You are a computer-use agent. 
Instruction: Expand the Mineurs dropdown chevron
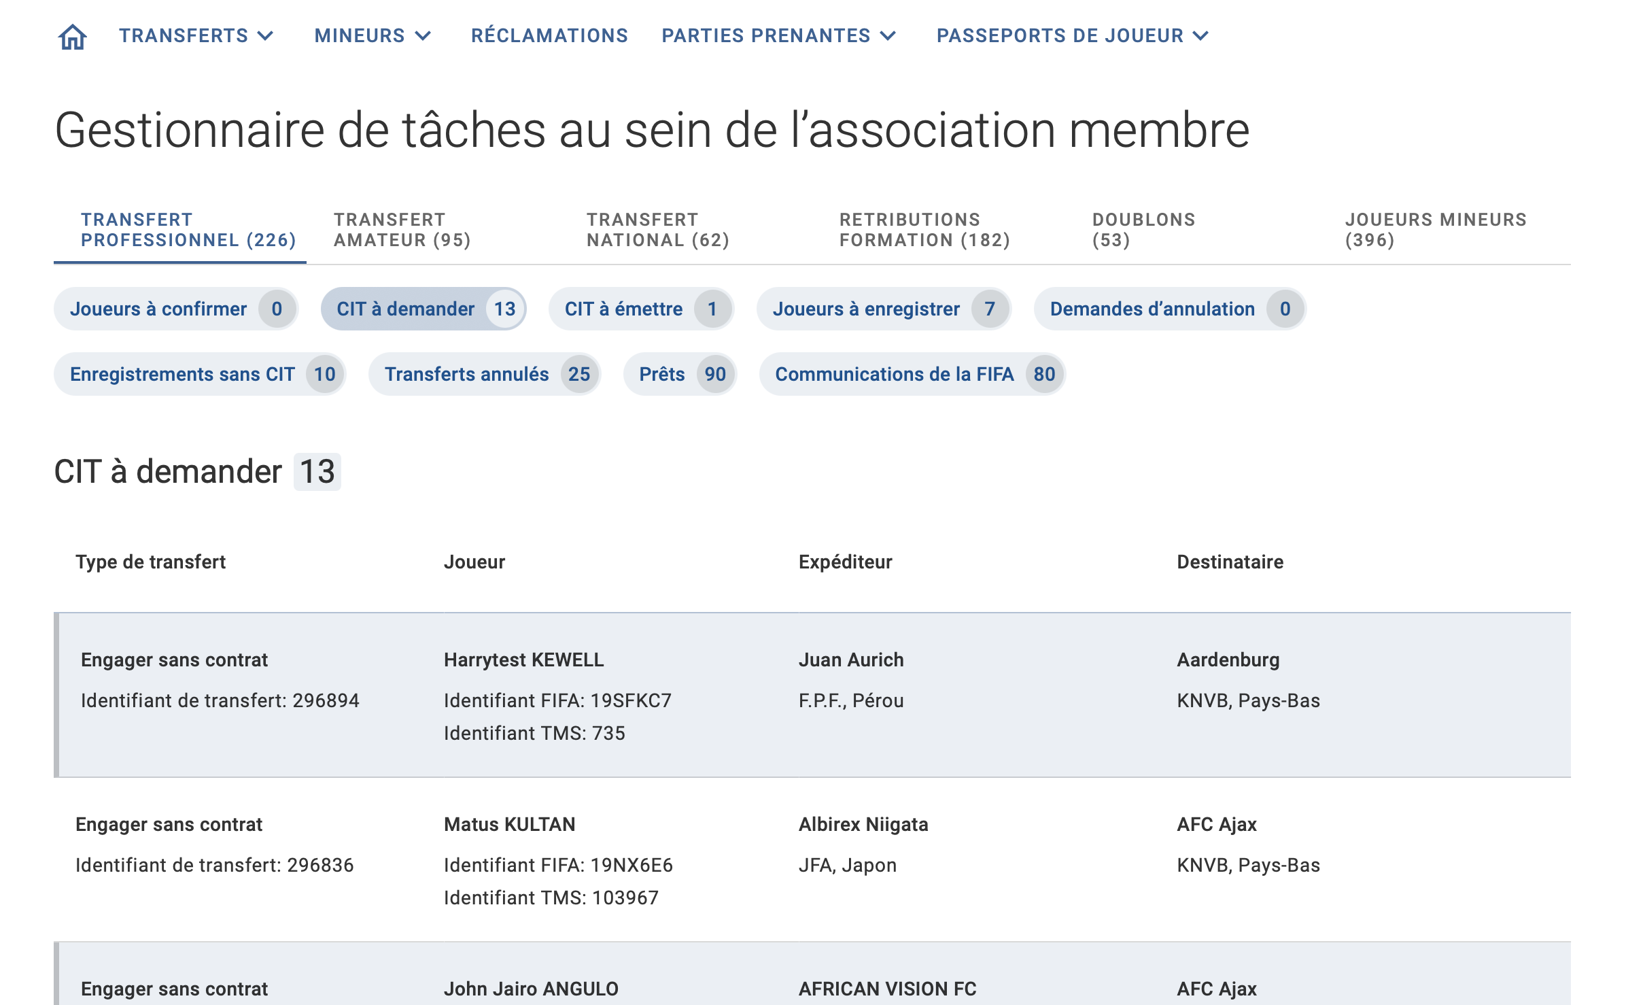coord(423,36)
